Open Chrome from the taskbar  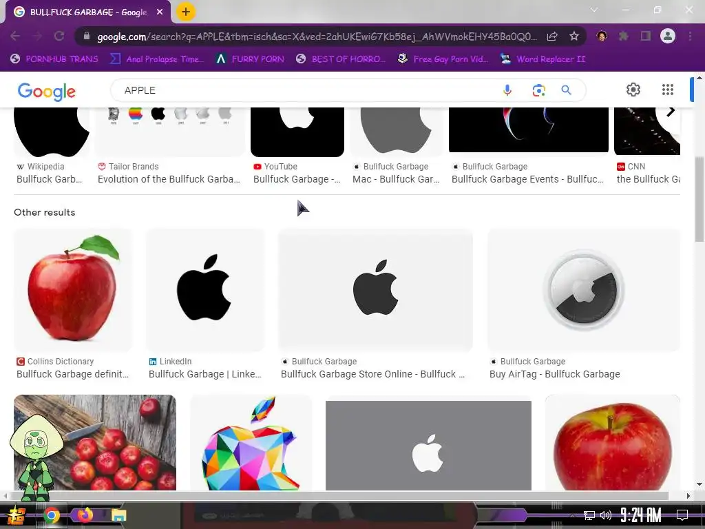[x=52, y=515]
